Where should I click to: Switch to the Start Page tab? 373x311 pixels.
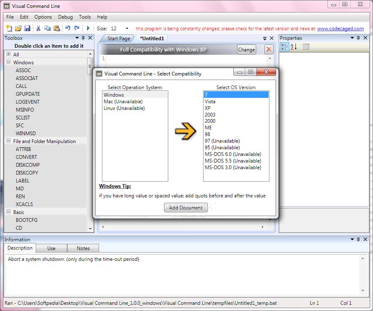(119, 39)
